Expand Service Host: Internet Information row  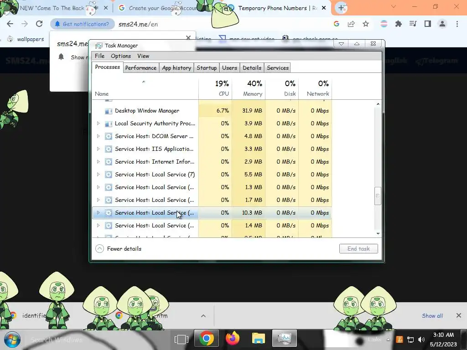(x=99, y=162)
